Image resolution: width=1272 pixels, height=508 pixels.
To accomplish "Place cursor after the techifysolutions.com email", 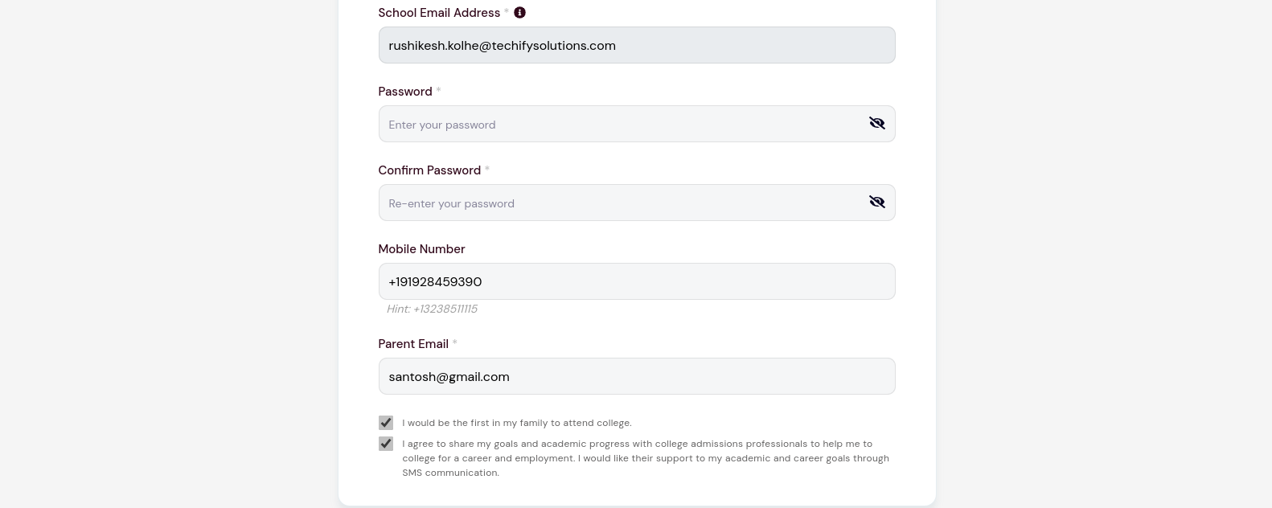I will 617,46.
